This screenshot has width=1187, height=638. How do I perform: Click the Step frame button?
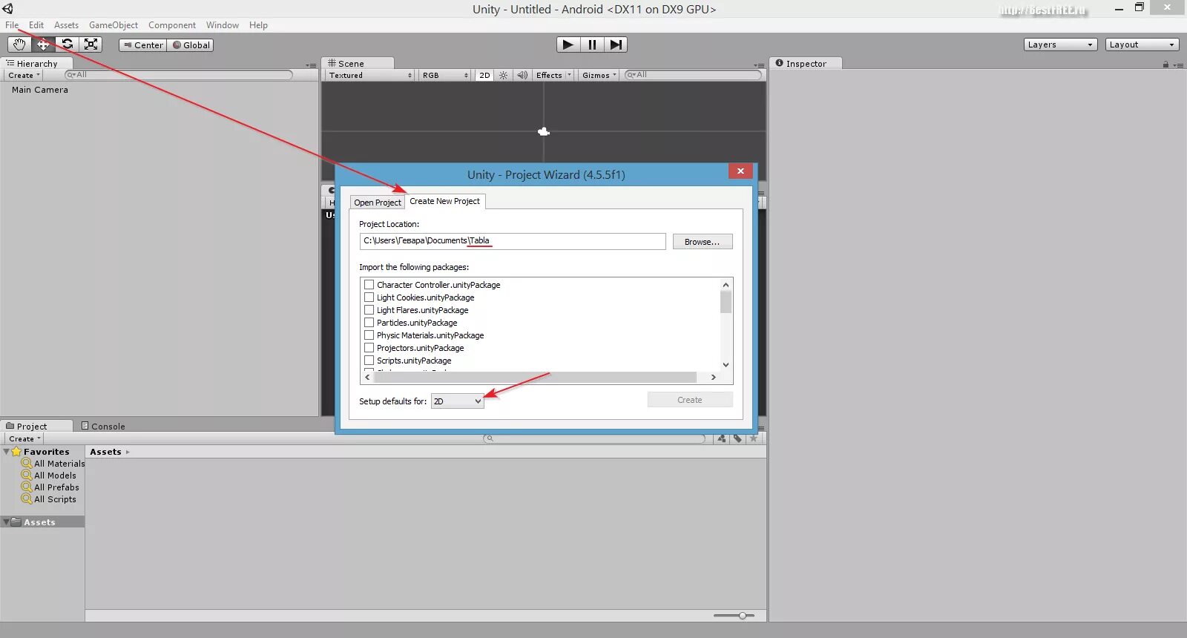(x=616, y=45)
